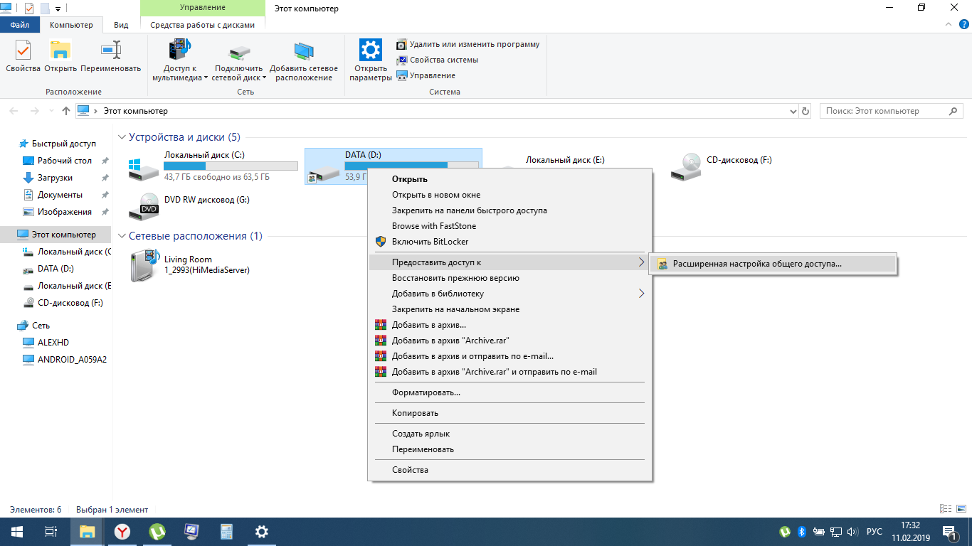Click Управление in the Система group
Viewport: 972px width, 546px height.
(426, 75)
